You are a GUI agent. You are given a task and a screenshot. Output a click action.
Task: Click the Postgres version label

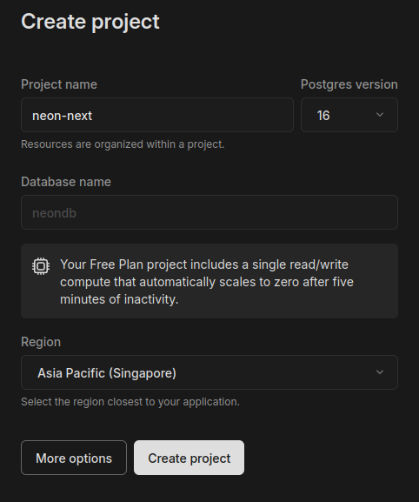tap(349, 84)
